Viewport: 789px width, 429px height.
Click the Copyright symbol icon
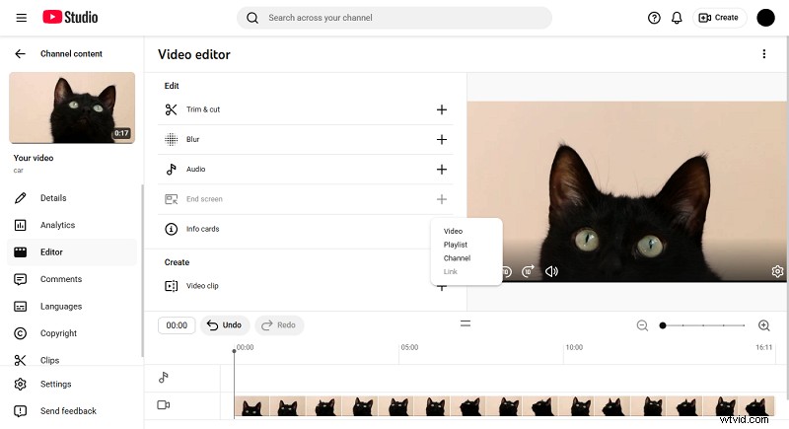[20, 333]
